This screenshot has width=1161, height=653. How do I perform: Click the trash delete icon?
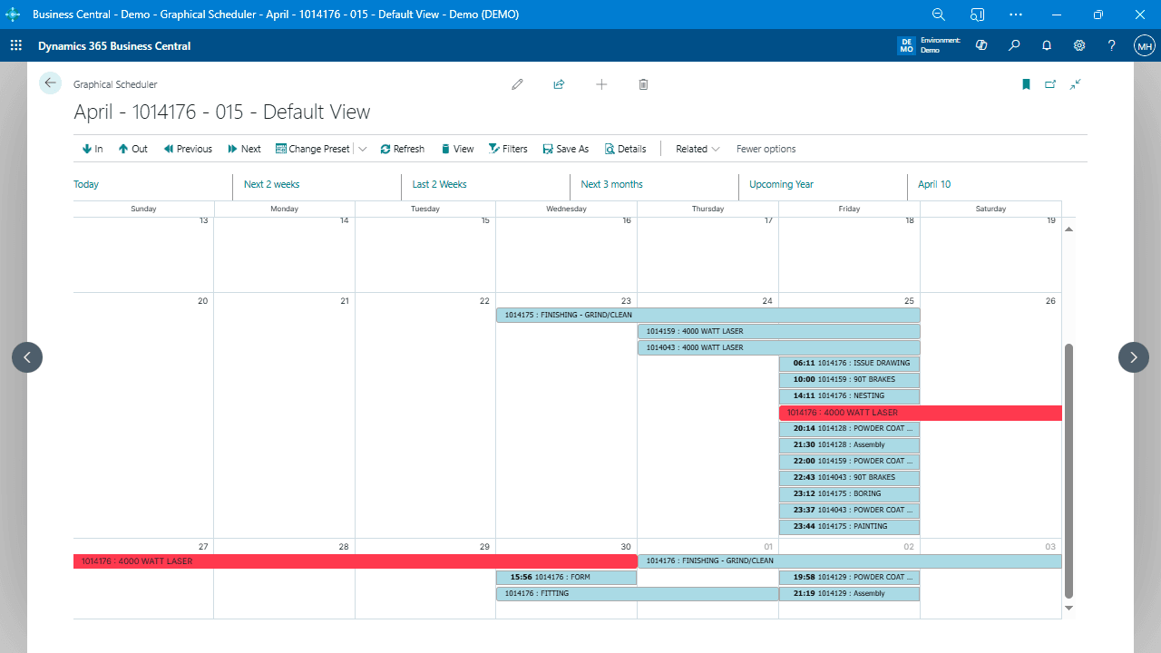click(643, 84)
